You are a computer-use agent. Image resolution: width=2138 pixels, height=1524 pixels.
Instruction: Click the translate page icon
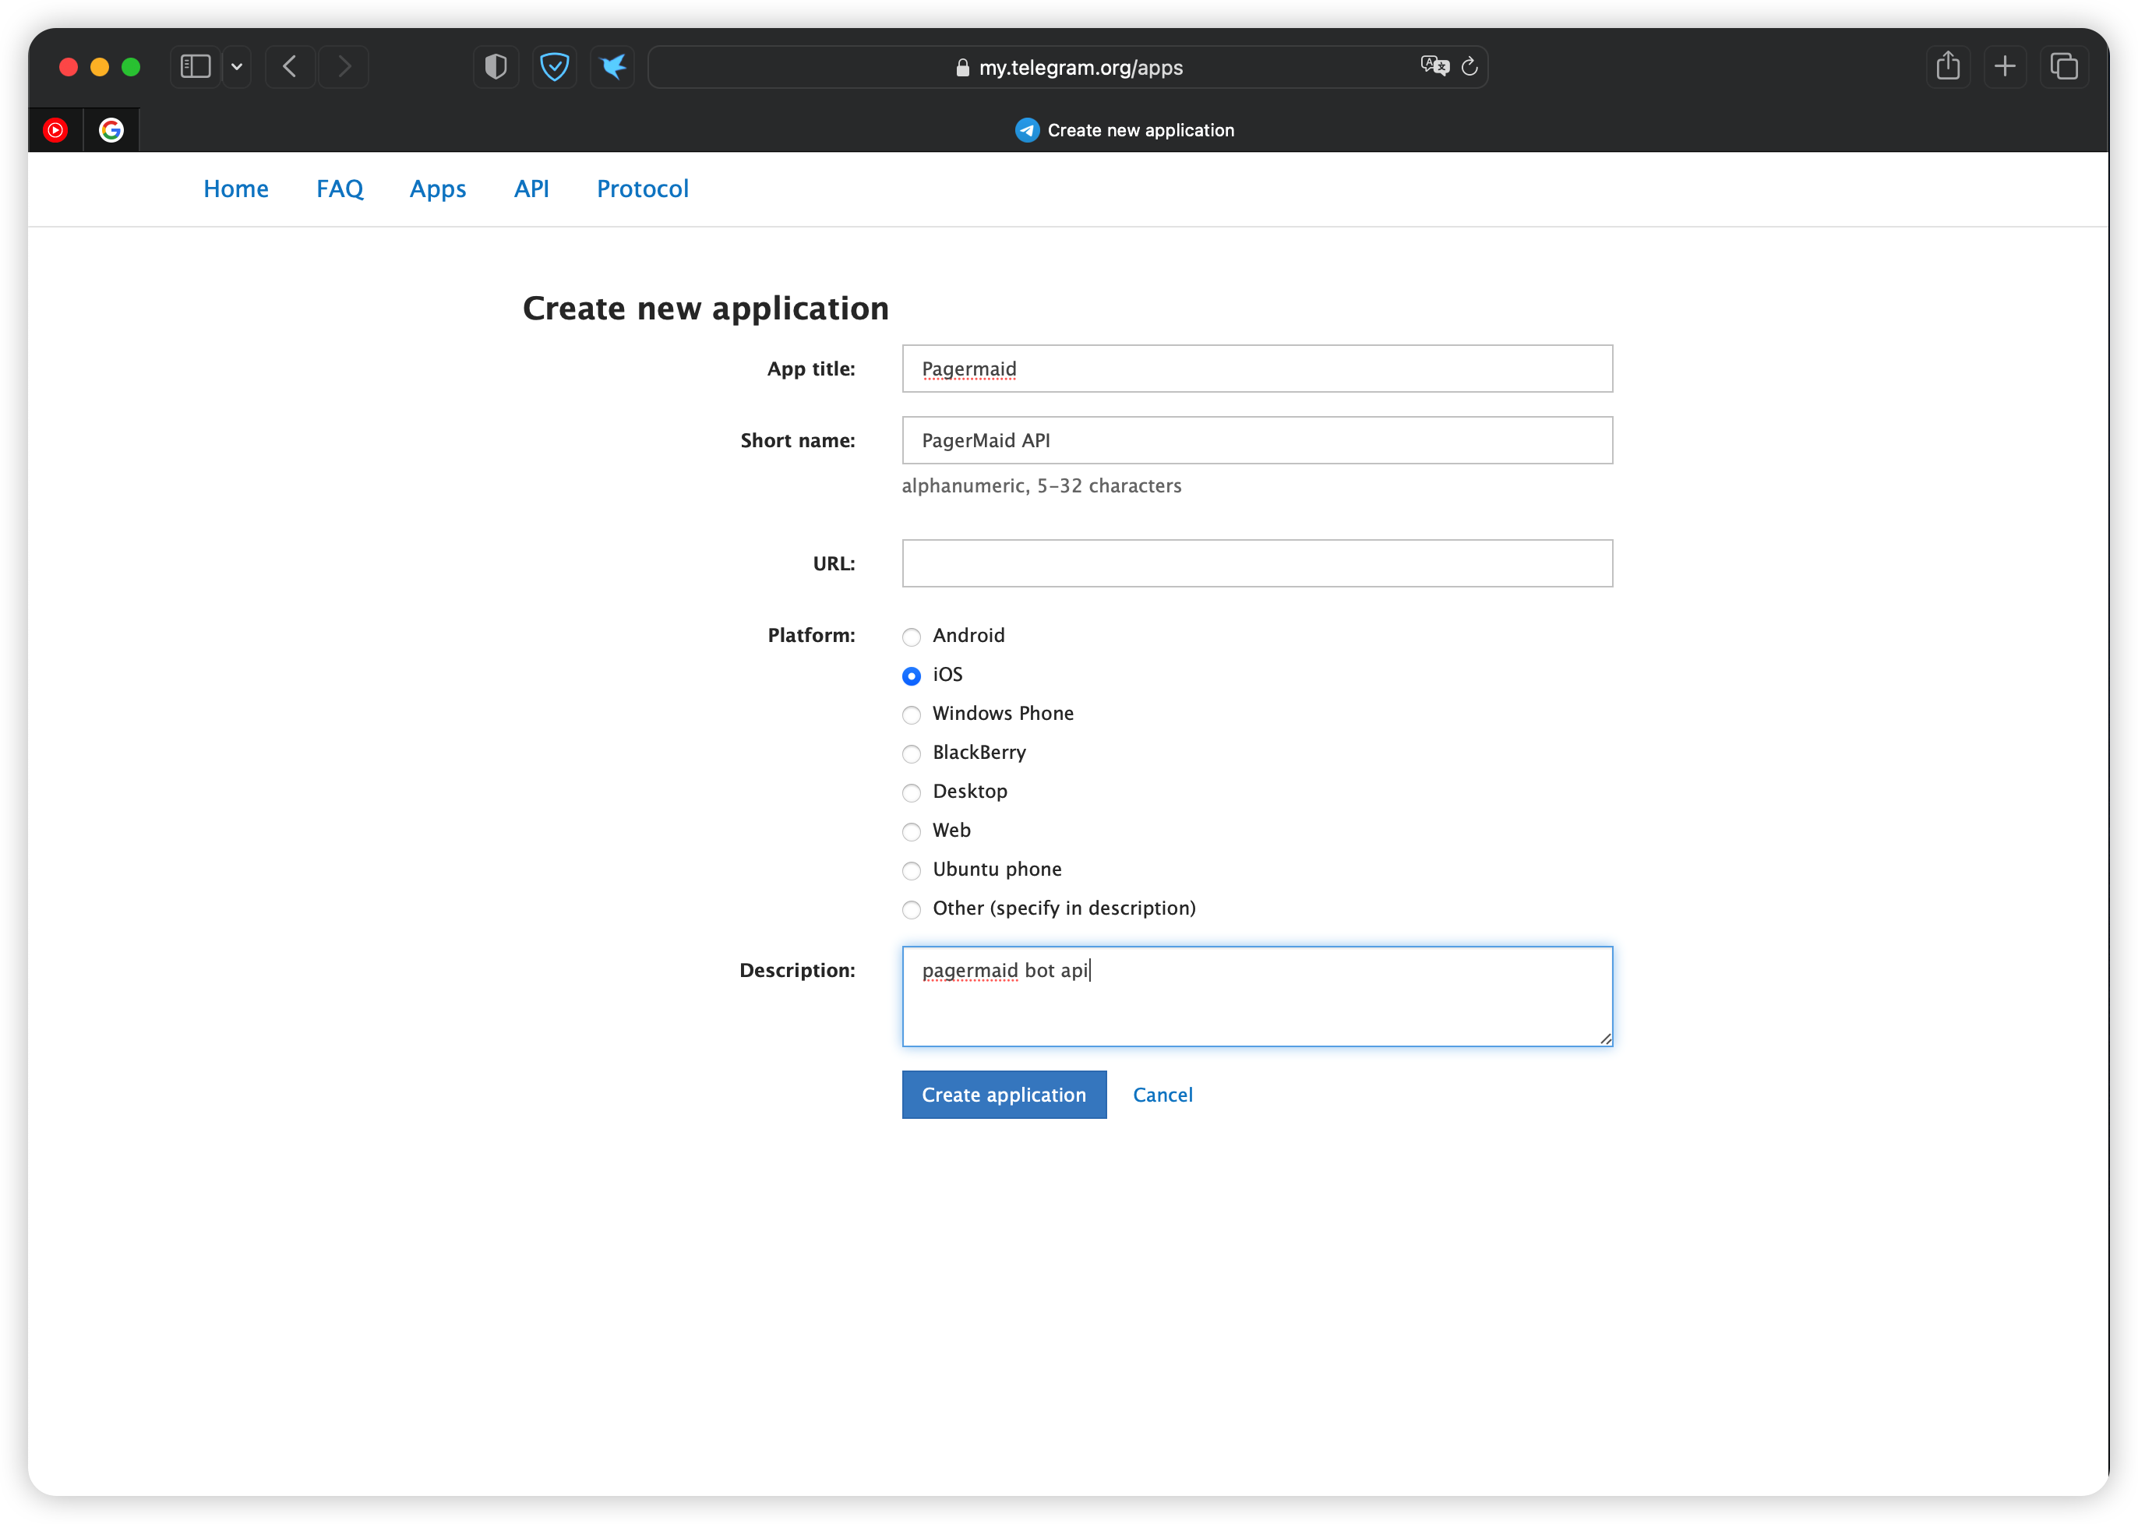pos(1434,65)
